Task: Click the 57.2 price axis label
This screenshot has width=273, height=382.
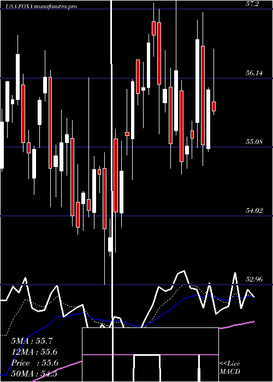Action: 252,4
